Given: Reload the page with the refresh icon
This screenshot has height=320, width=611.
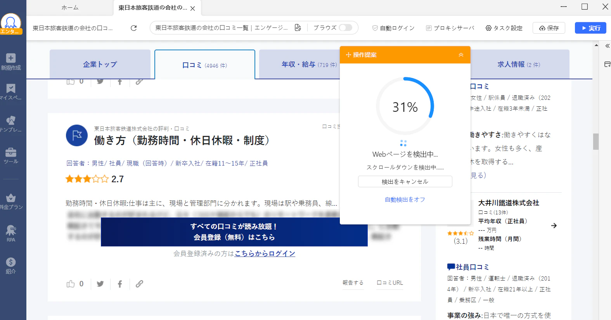Looking at the screenshot, I should click(x=134, y=28).
